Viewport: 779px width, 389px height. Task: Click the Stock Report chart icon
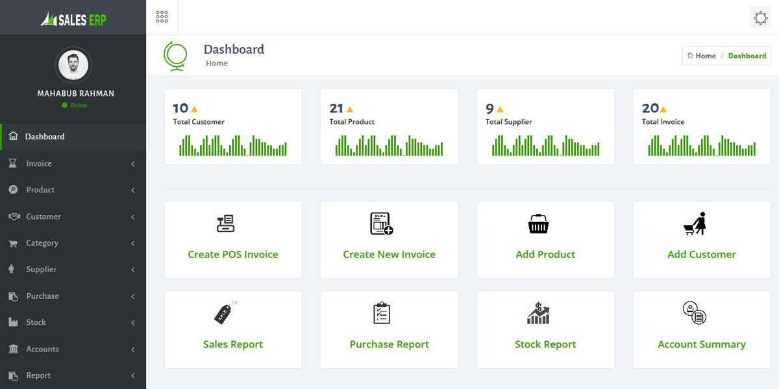click(x=538, y=313)
